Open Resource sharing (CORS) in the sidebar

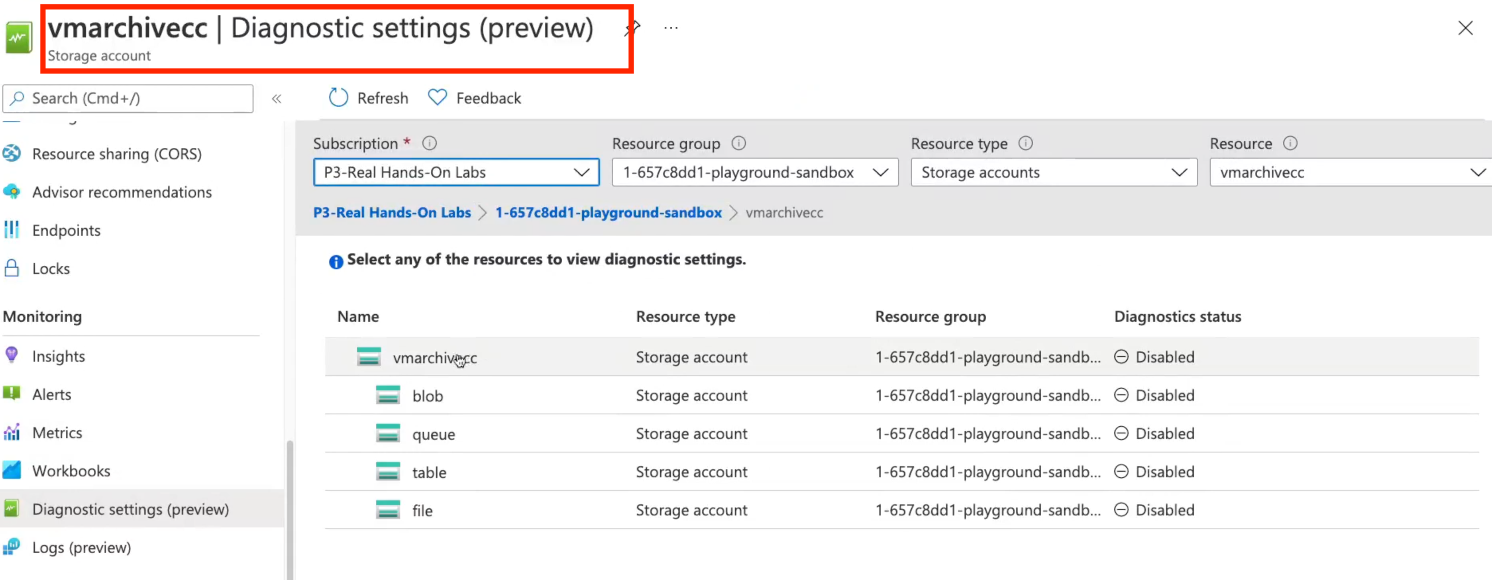tap(117, 154)
